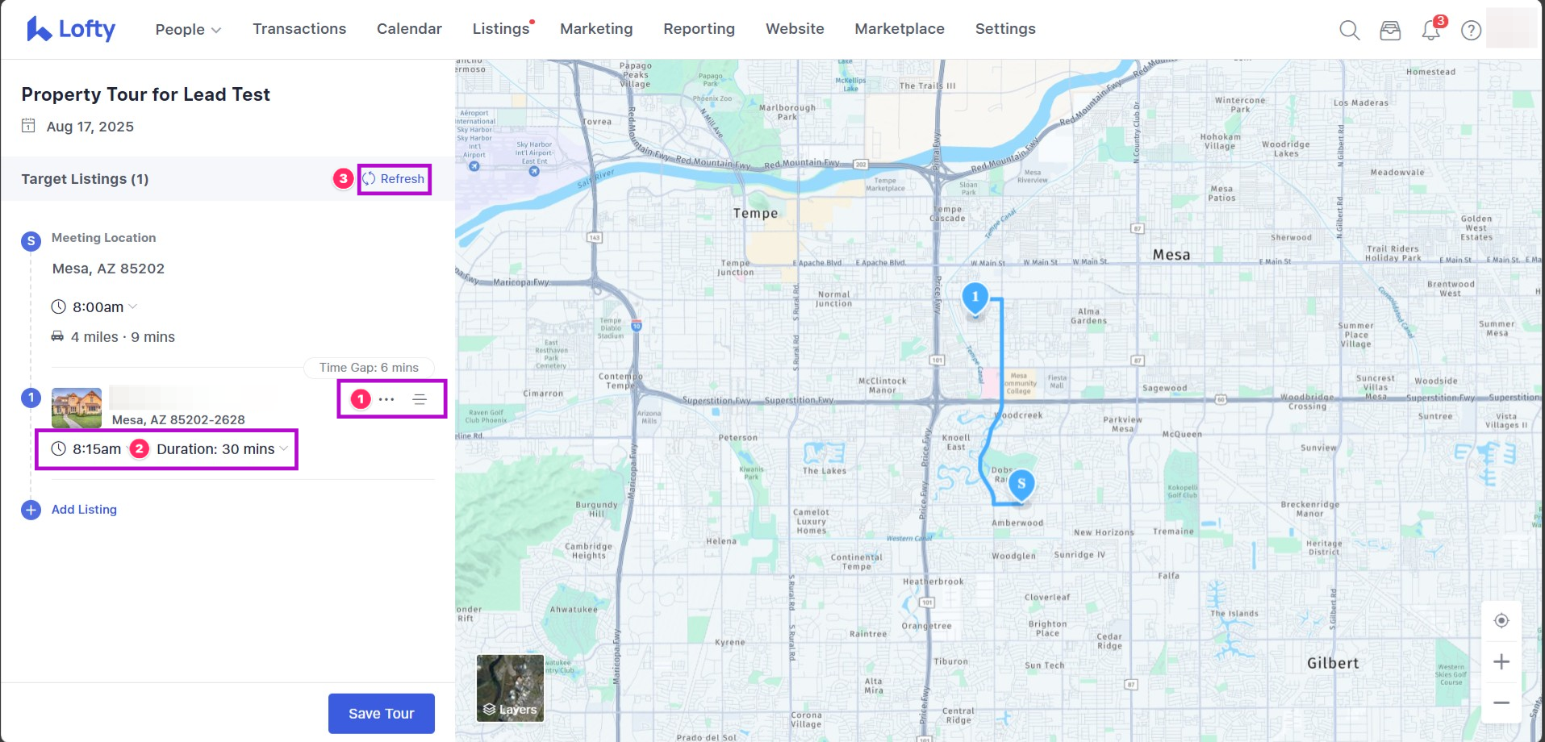The image size is (1545, 742).
Task: Zoom out on the map
Action: click(x=1501, y=702)
